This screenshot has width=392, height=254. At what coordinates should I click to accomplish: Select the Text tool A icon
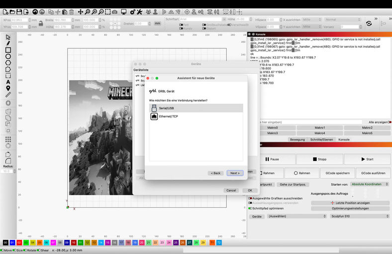tap(8, 82)
